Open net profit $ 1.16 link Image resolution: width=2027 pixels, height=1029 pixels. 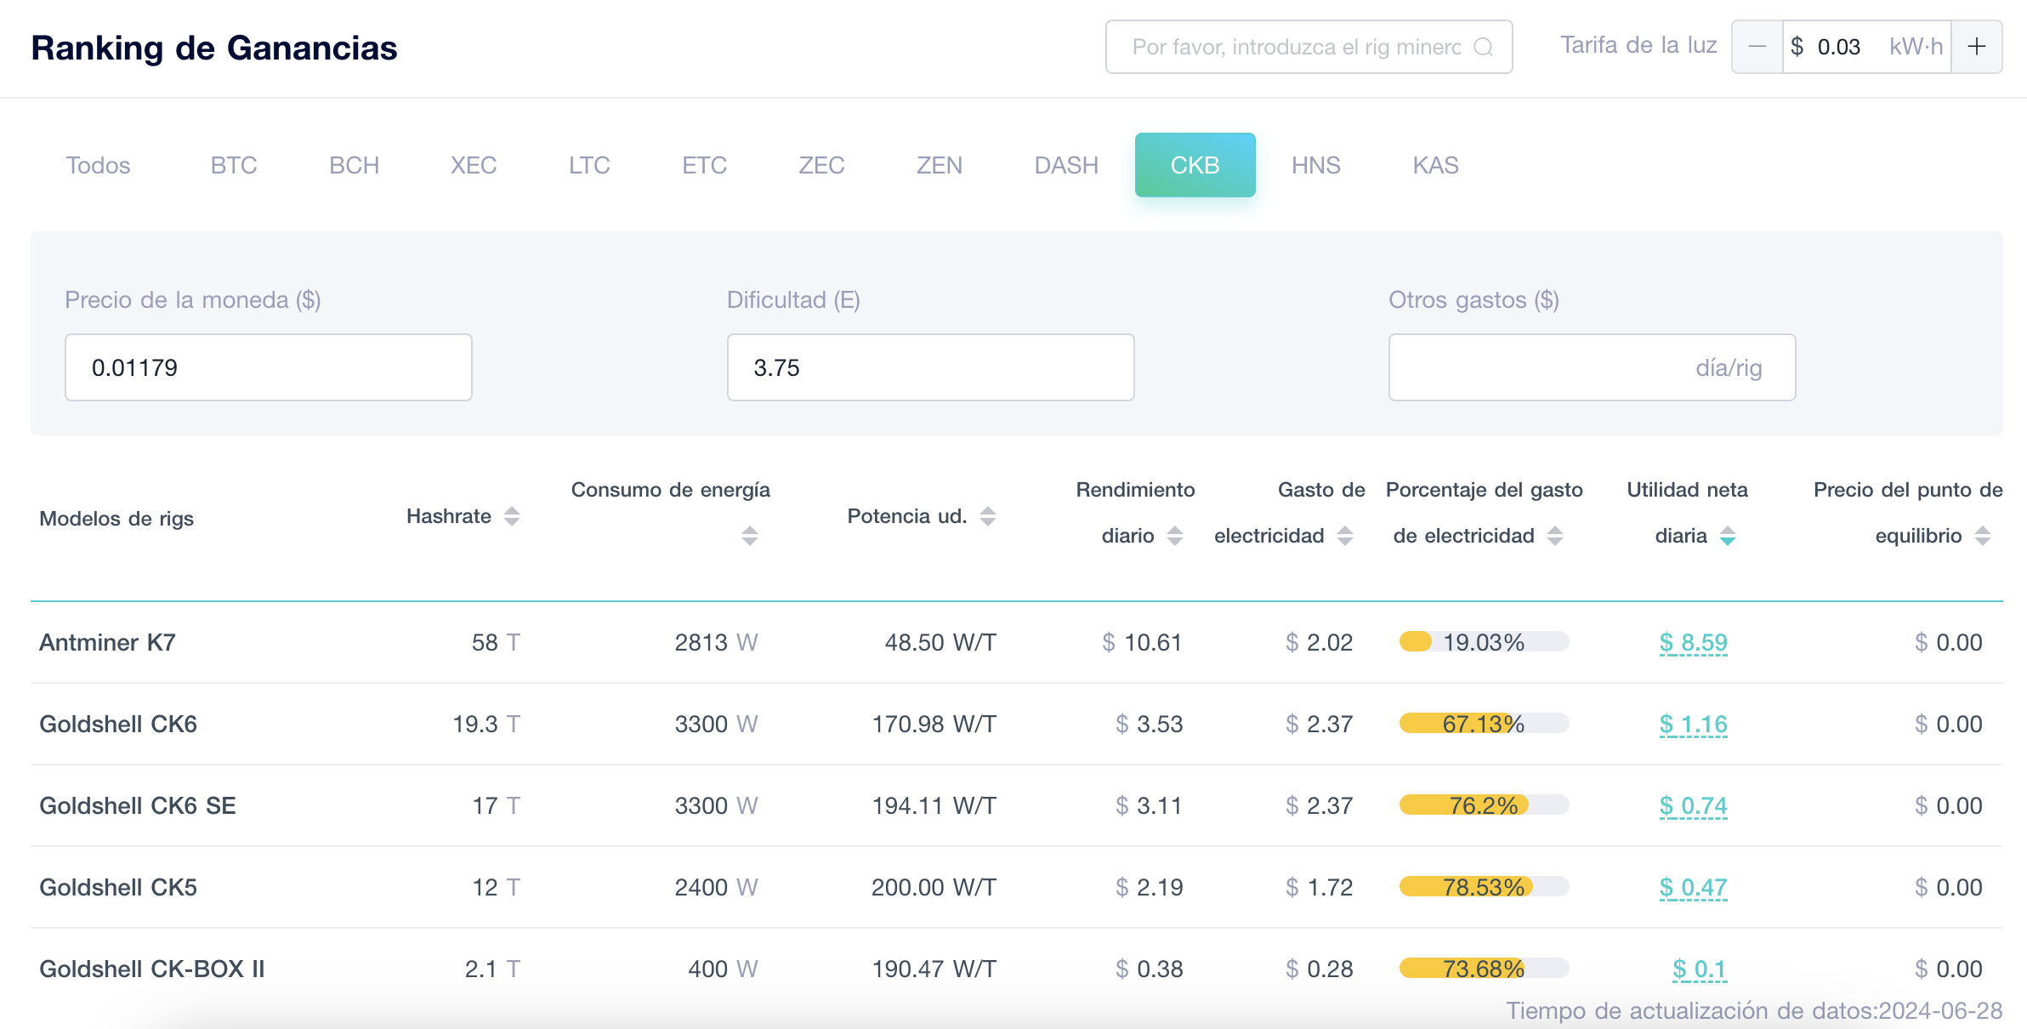1694,725
